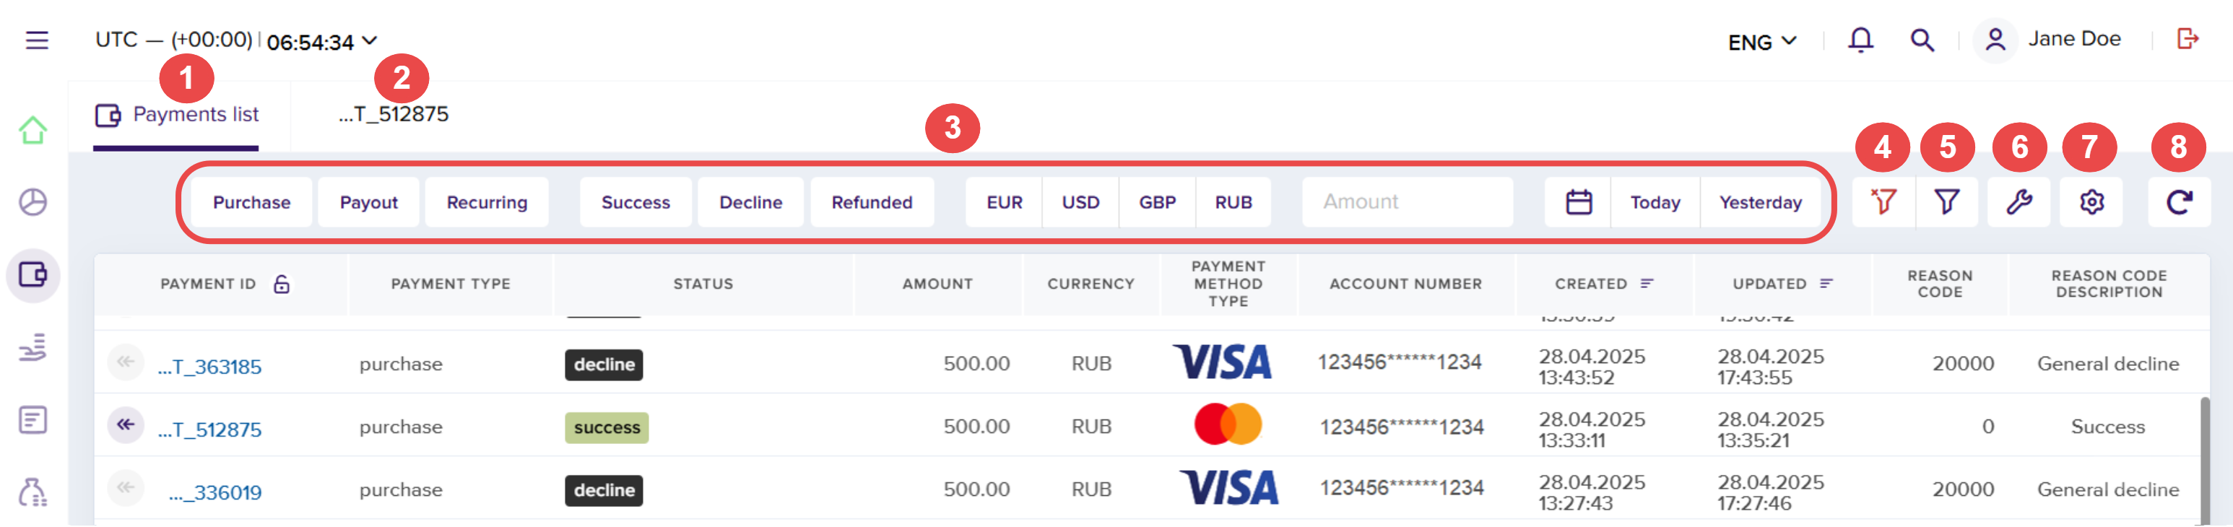Go to home icon in sidebar
This screenshot has width=2233, height=527.
(x=33, y=131)
